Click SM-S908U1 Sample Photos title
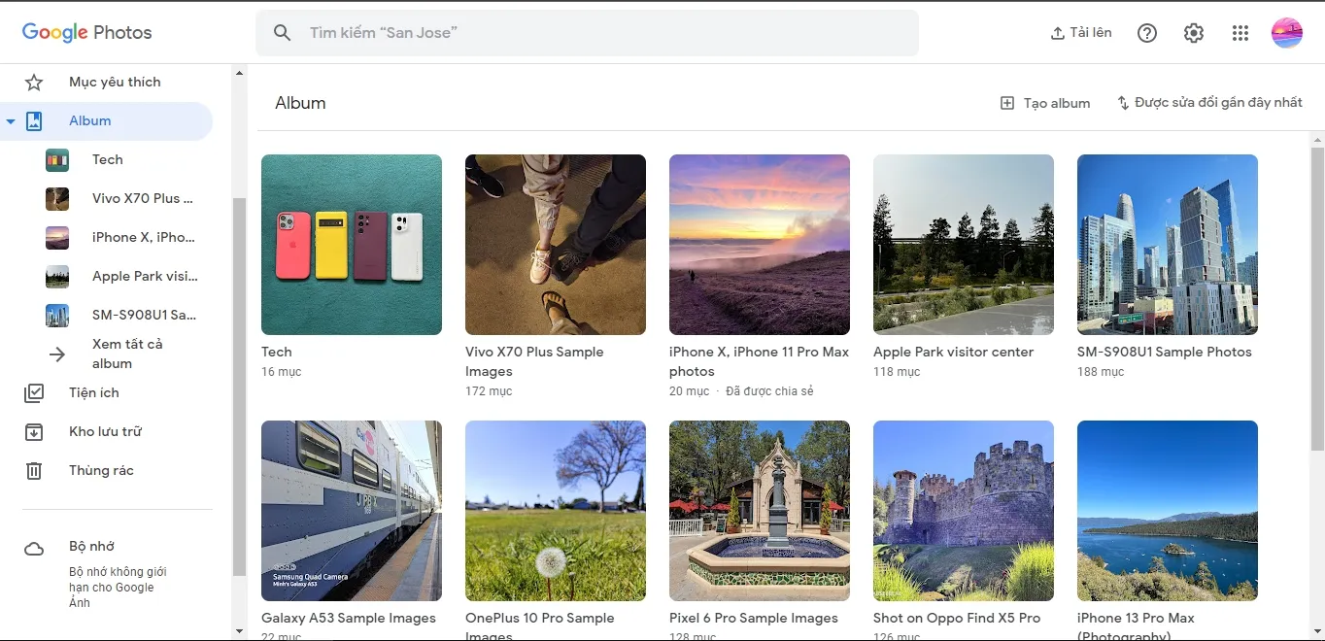1325x641 pixels. click(1165, 352)
